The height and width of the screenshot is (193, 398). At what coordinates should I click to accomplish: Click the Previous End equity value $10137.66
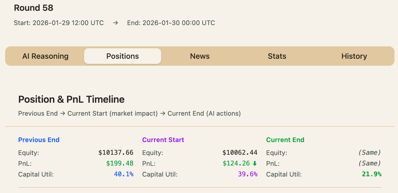(116, 153)
